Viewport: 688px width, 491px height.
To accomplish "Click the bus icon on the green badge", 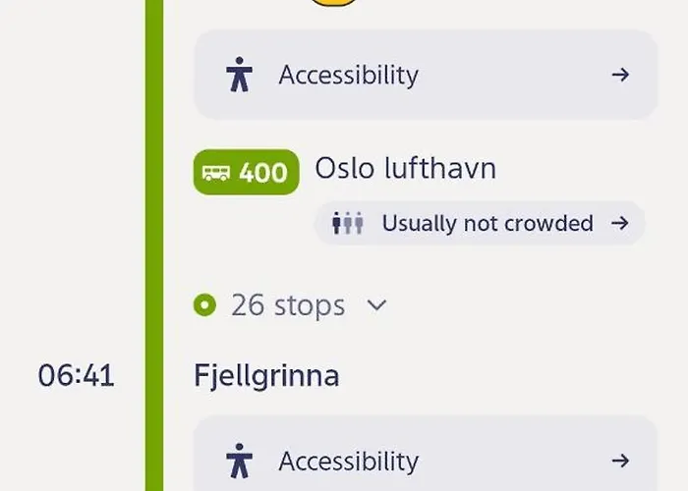I will (216, 173).
